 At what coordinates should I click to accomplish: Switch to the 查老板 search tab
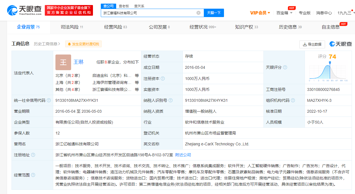123,6
